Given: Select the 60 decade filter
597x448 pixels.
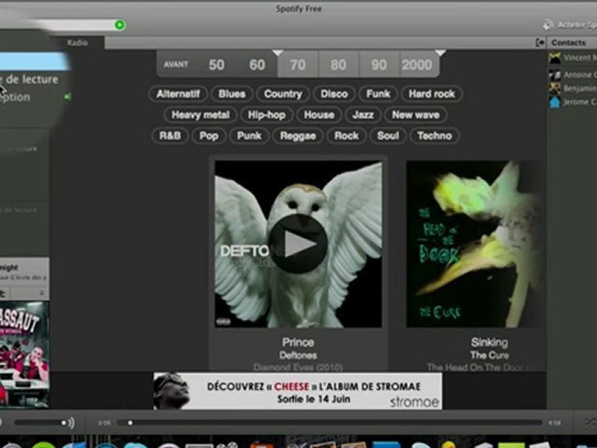Looking at the screenshot, I should tap(257, 65).
